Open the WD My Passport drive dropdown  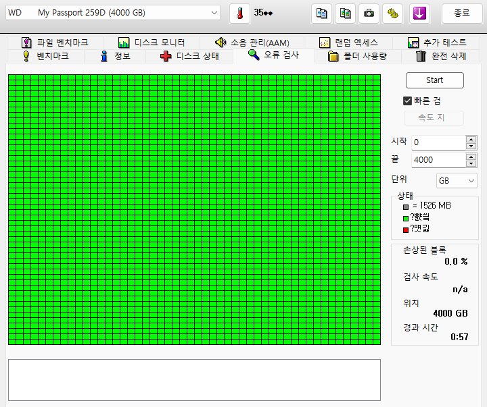pyautogui.click(x=113, y=13)
